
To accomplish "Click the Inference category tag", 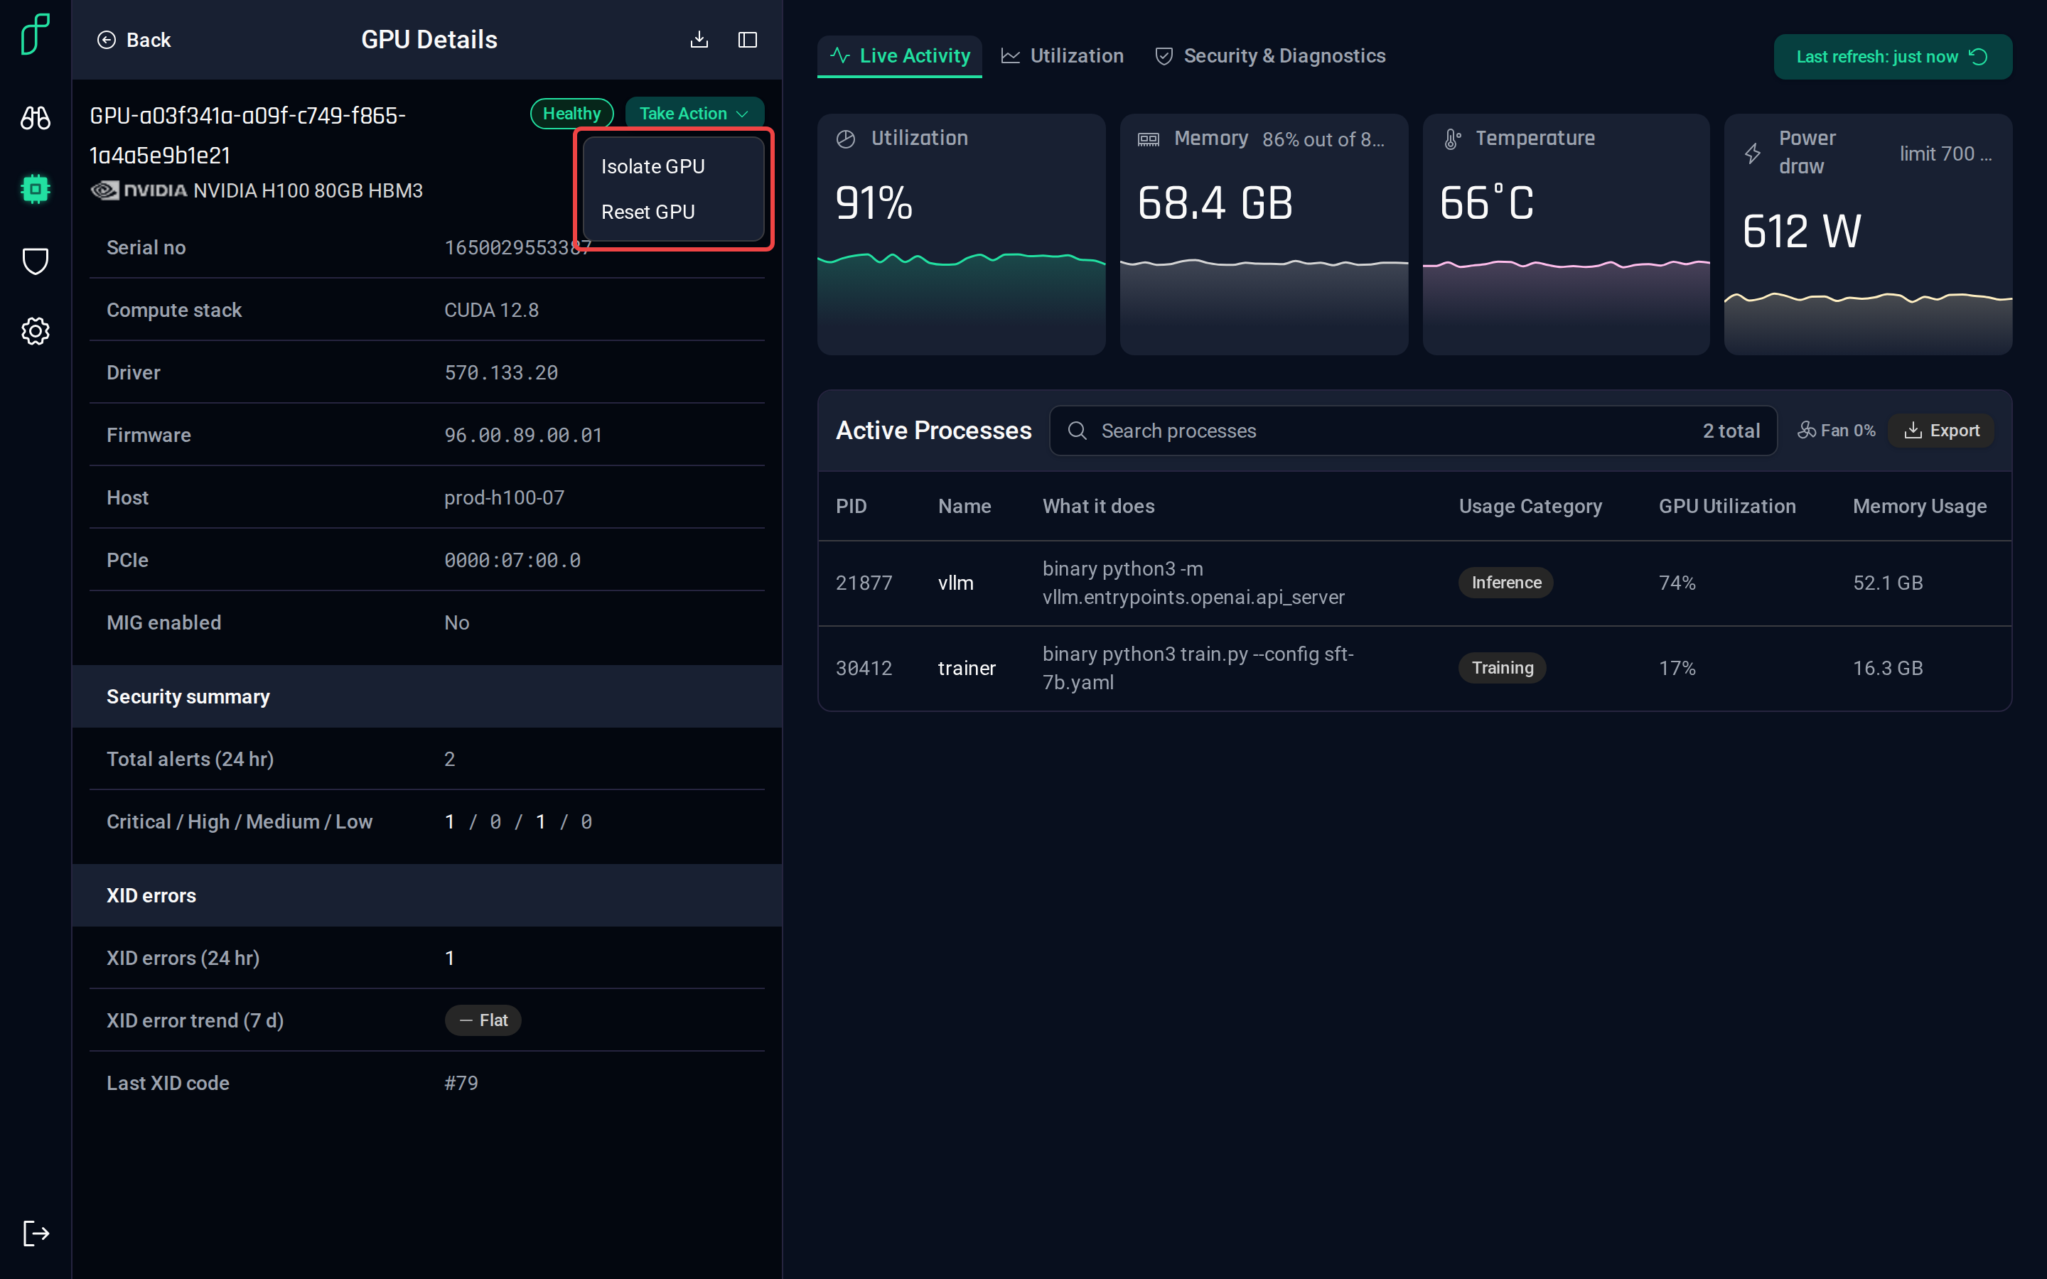I will coord(1505,583).
